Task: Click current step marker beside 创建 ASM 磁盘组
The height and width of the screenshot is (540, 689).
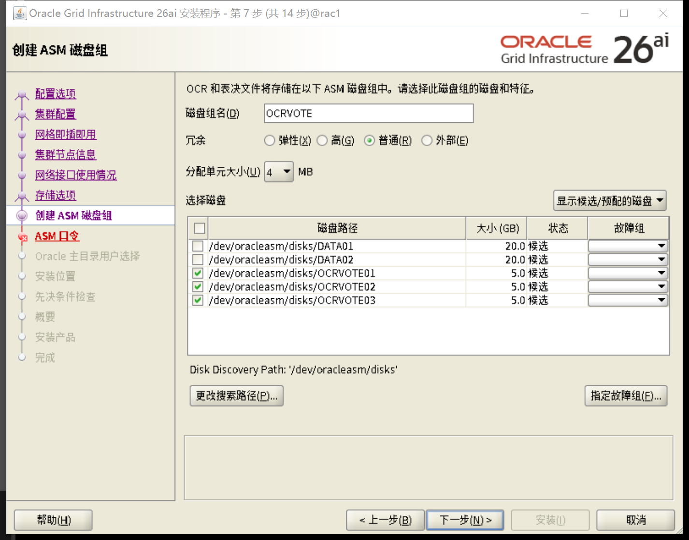Action: (x=22, y=216)
